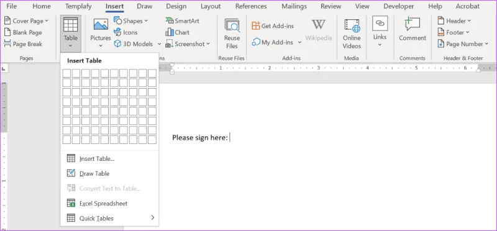The height and width of the screenshot is (231, 497).
Task: Add a new Comment
Action: click(413, 29)
